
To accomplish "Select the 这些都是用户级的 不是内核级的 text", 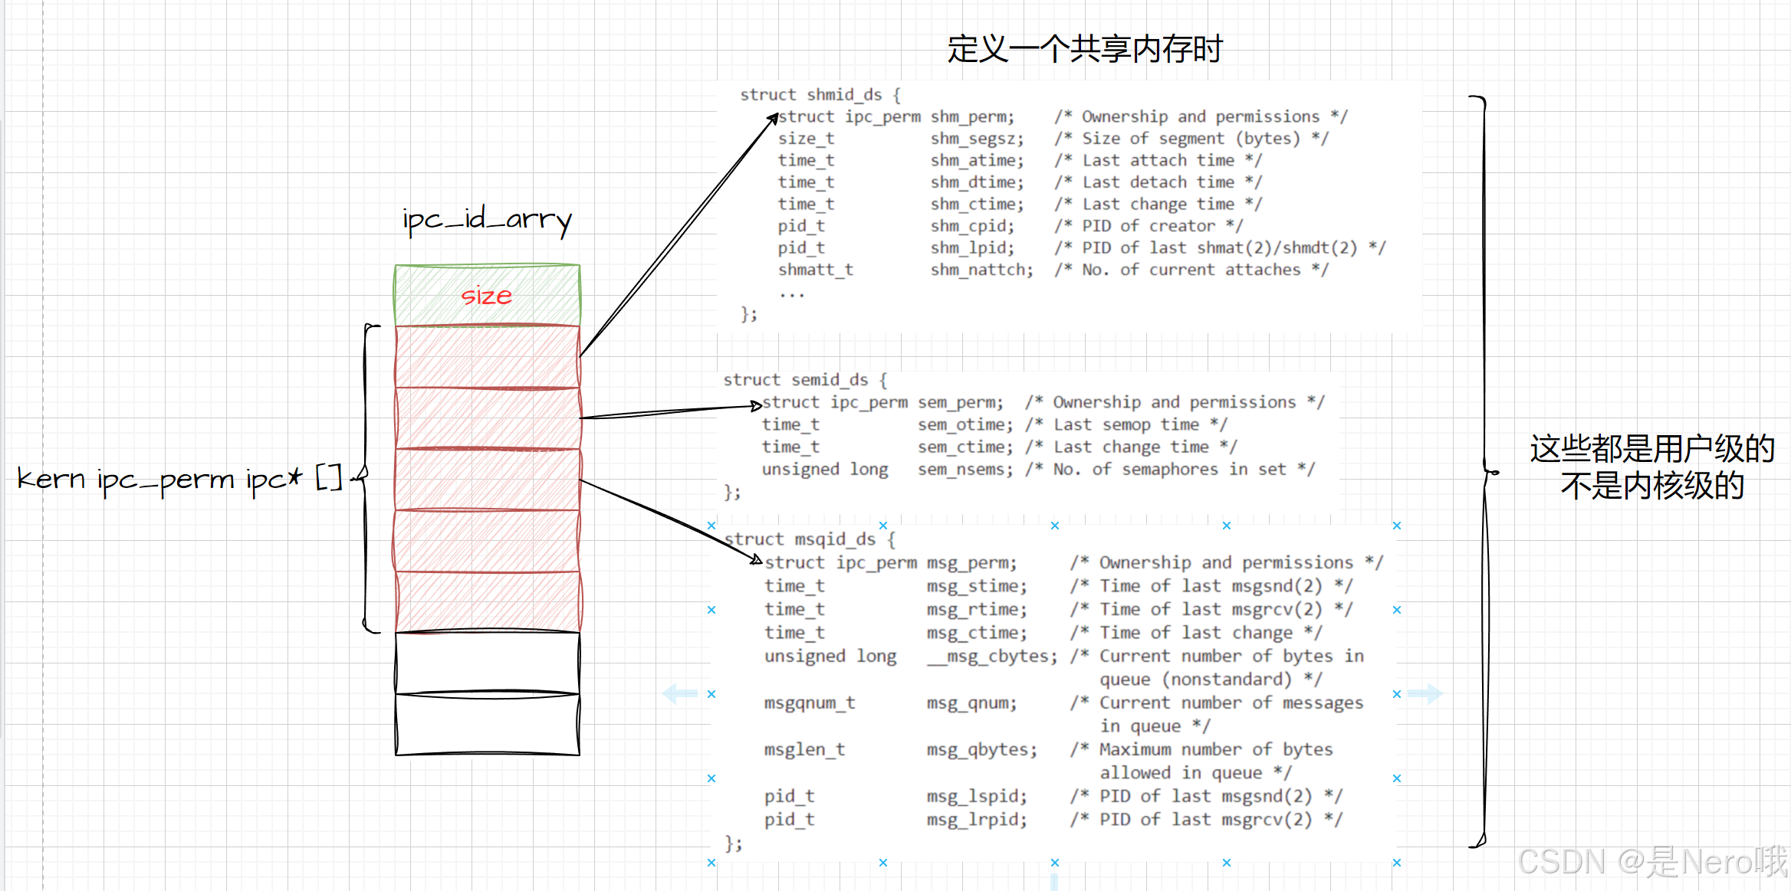I will click(1652, 467).
